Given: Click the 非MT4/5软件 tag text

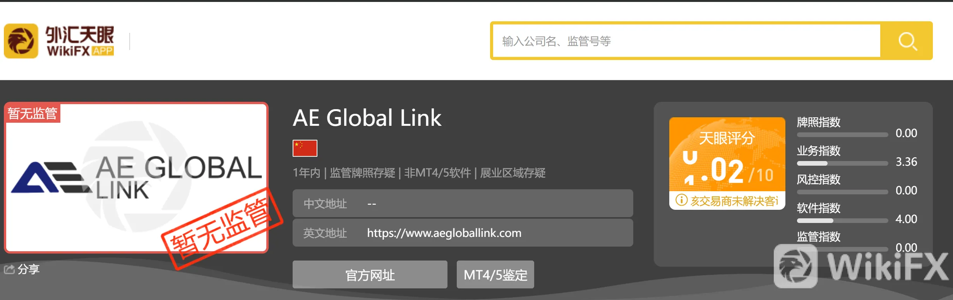Looking at the screenshot, I should click(x=437, y=173).
